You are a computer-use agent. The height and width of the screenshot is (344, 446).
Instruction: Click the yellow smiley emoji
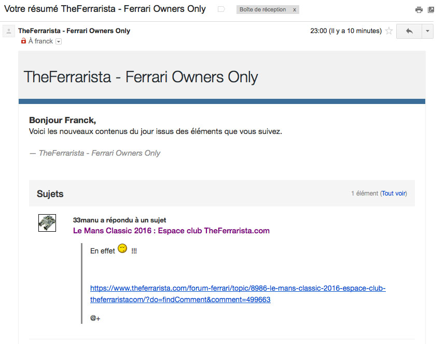point(122,248)
